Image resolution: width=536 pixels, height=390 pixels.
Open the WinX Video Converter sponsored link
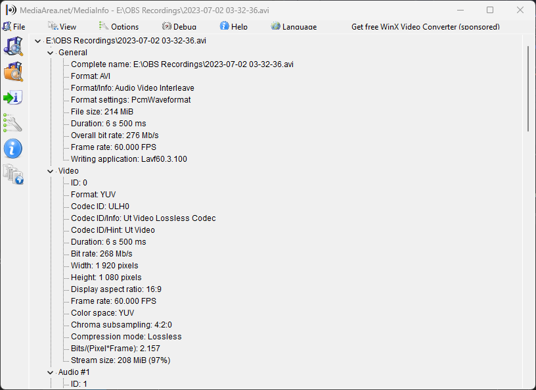pyautogui.click(x=425, y=26)
